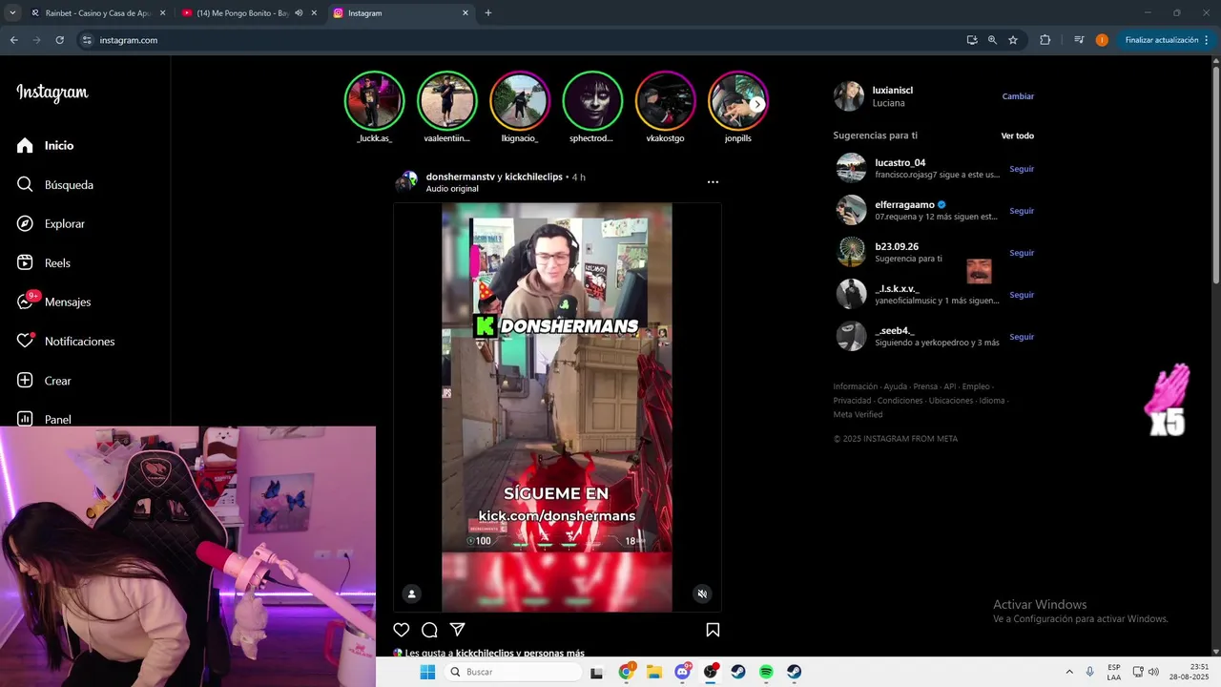Click Audio original link
Viewport: 1221px width, 687px height.
click(452, 189)
